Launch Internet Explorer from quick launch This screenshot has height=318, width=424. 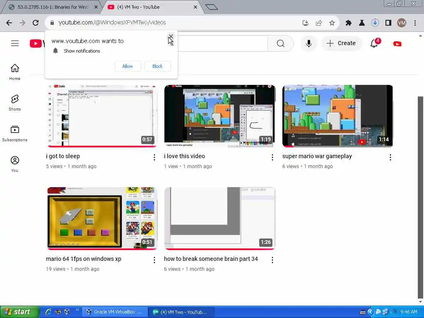coord(48,312)
